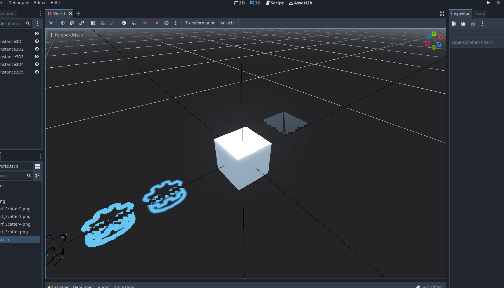Select the Rotate tool

[72, 23]
